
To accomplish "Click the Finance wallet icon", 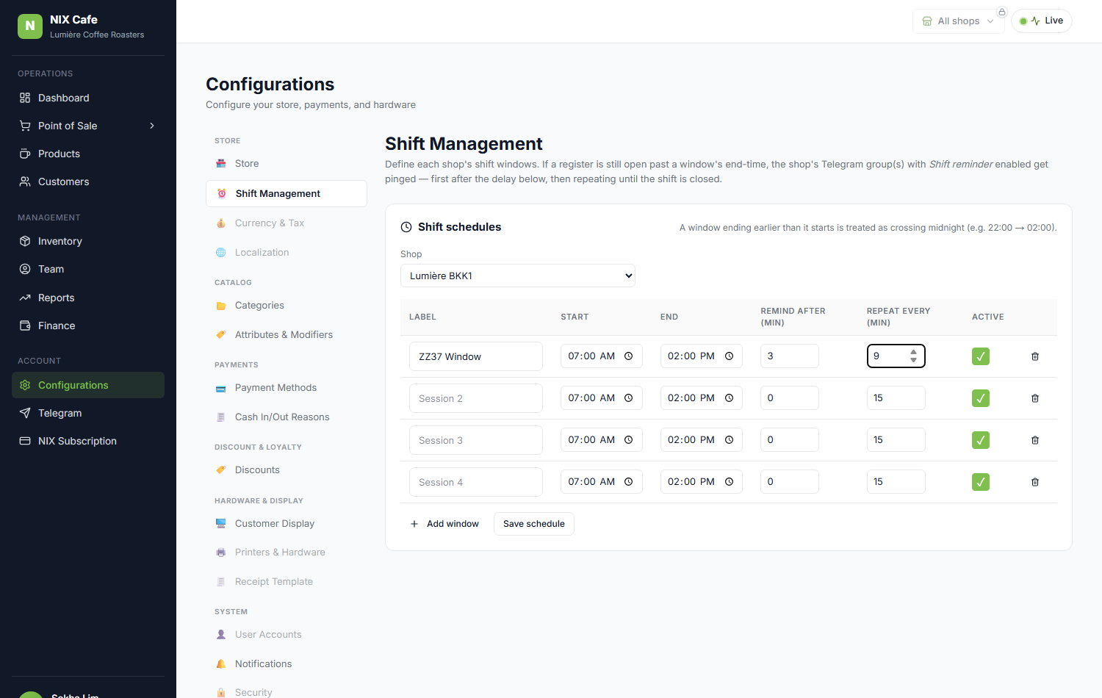I will tap(25, 325).
